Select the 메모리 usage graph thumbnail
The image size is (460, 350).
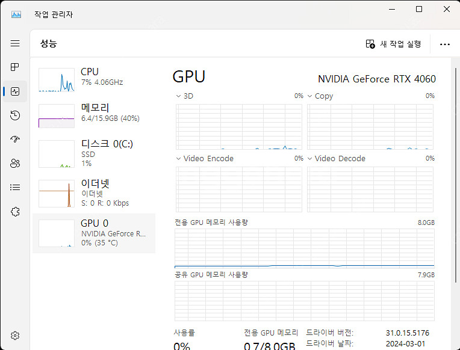[x=57, y=116]
